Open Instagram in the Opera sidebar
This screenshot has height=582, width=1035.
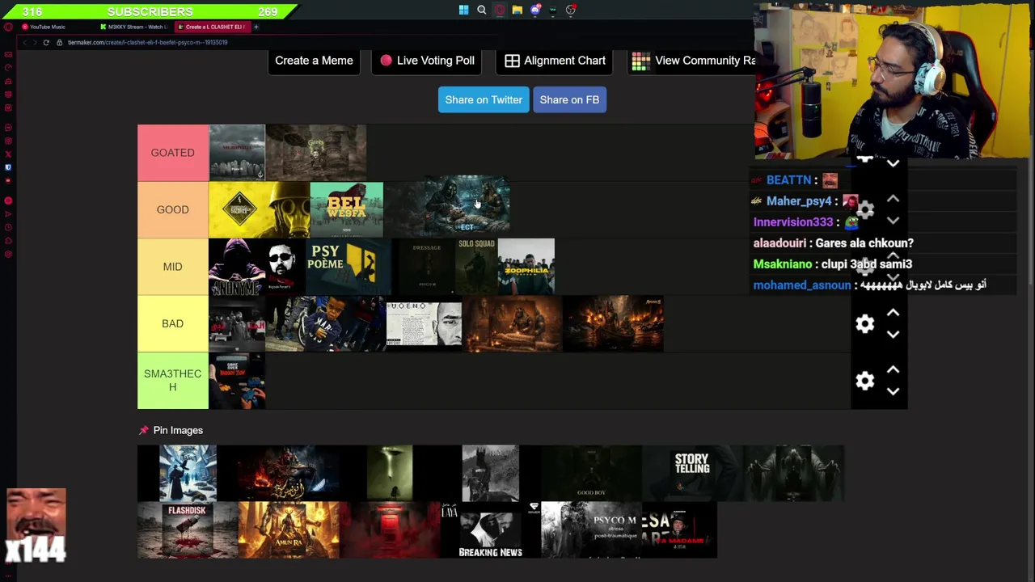[8, 141]
